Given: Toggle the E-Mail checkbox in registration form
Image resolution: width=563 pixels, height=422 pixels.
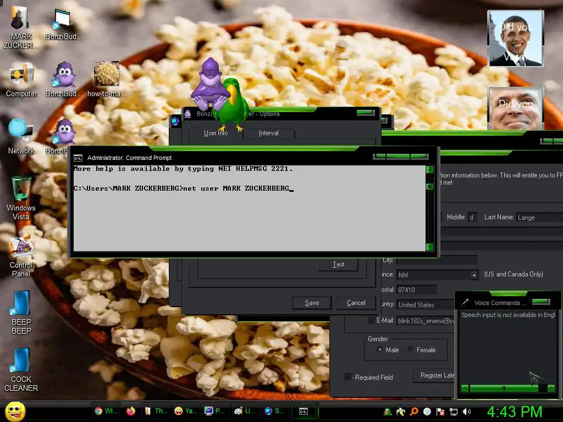Looking at the screenshot, I should [x=371, y=320].
